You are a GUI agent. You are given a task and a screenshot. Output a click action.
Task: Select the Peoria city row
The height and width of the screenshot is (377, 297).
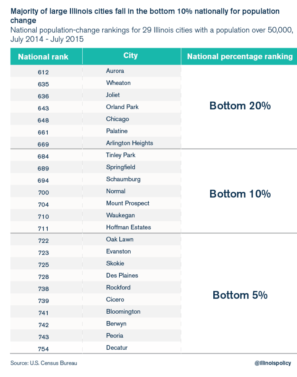(x=115, y=335)
